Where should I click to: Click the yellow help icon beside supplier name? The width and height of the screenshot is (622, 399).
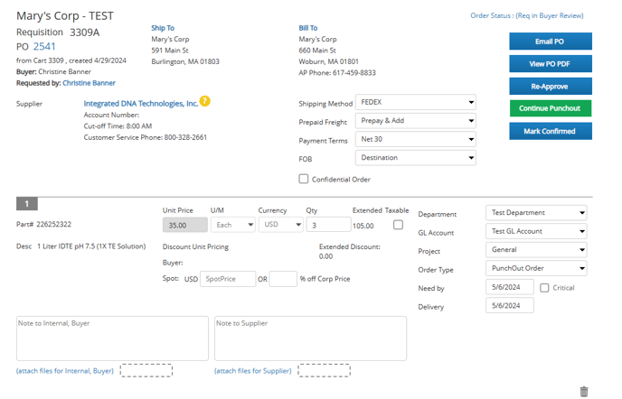point(204,101)
